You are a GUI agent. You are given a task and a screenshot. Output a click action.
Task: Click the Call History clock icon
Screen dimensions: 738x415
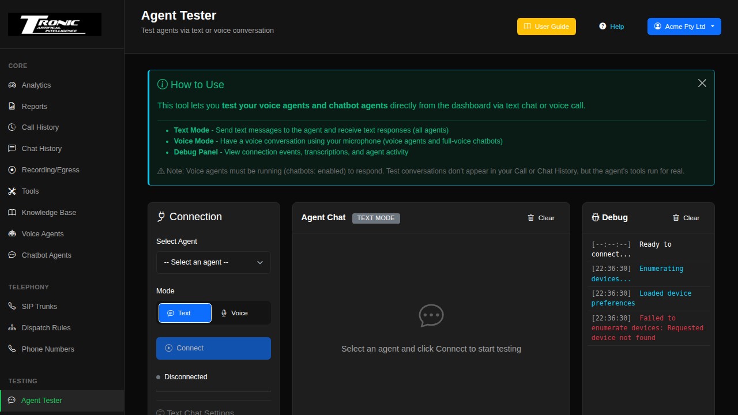pos(12,127)
